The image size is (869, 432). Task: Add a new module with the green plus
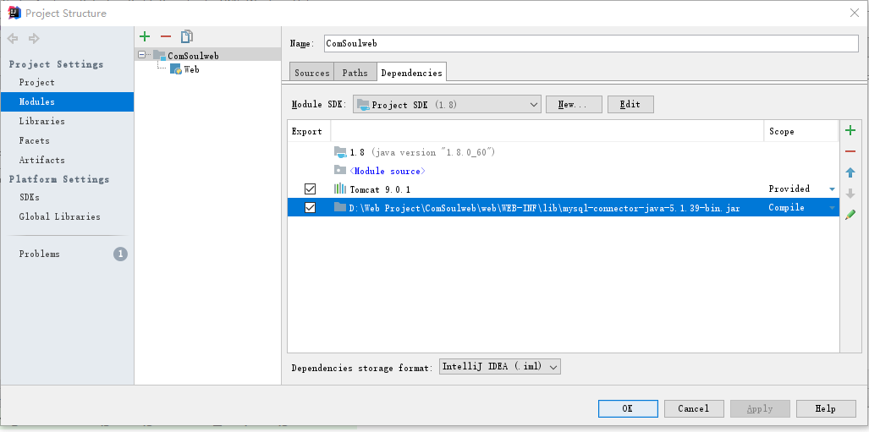click(145, 36)
